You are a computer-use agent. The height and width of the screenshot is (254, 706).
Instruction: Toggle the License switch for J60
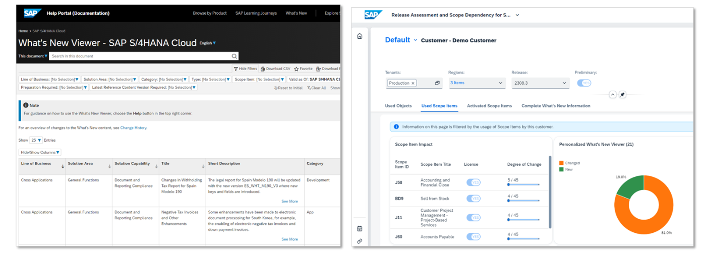coord(473,237)
